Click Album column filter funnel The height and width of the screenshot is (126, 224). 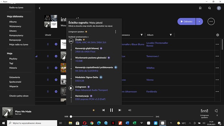[170, 35]
